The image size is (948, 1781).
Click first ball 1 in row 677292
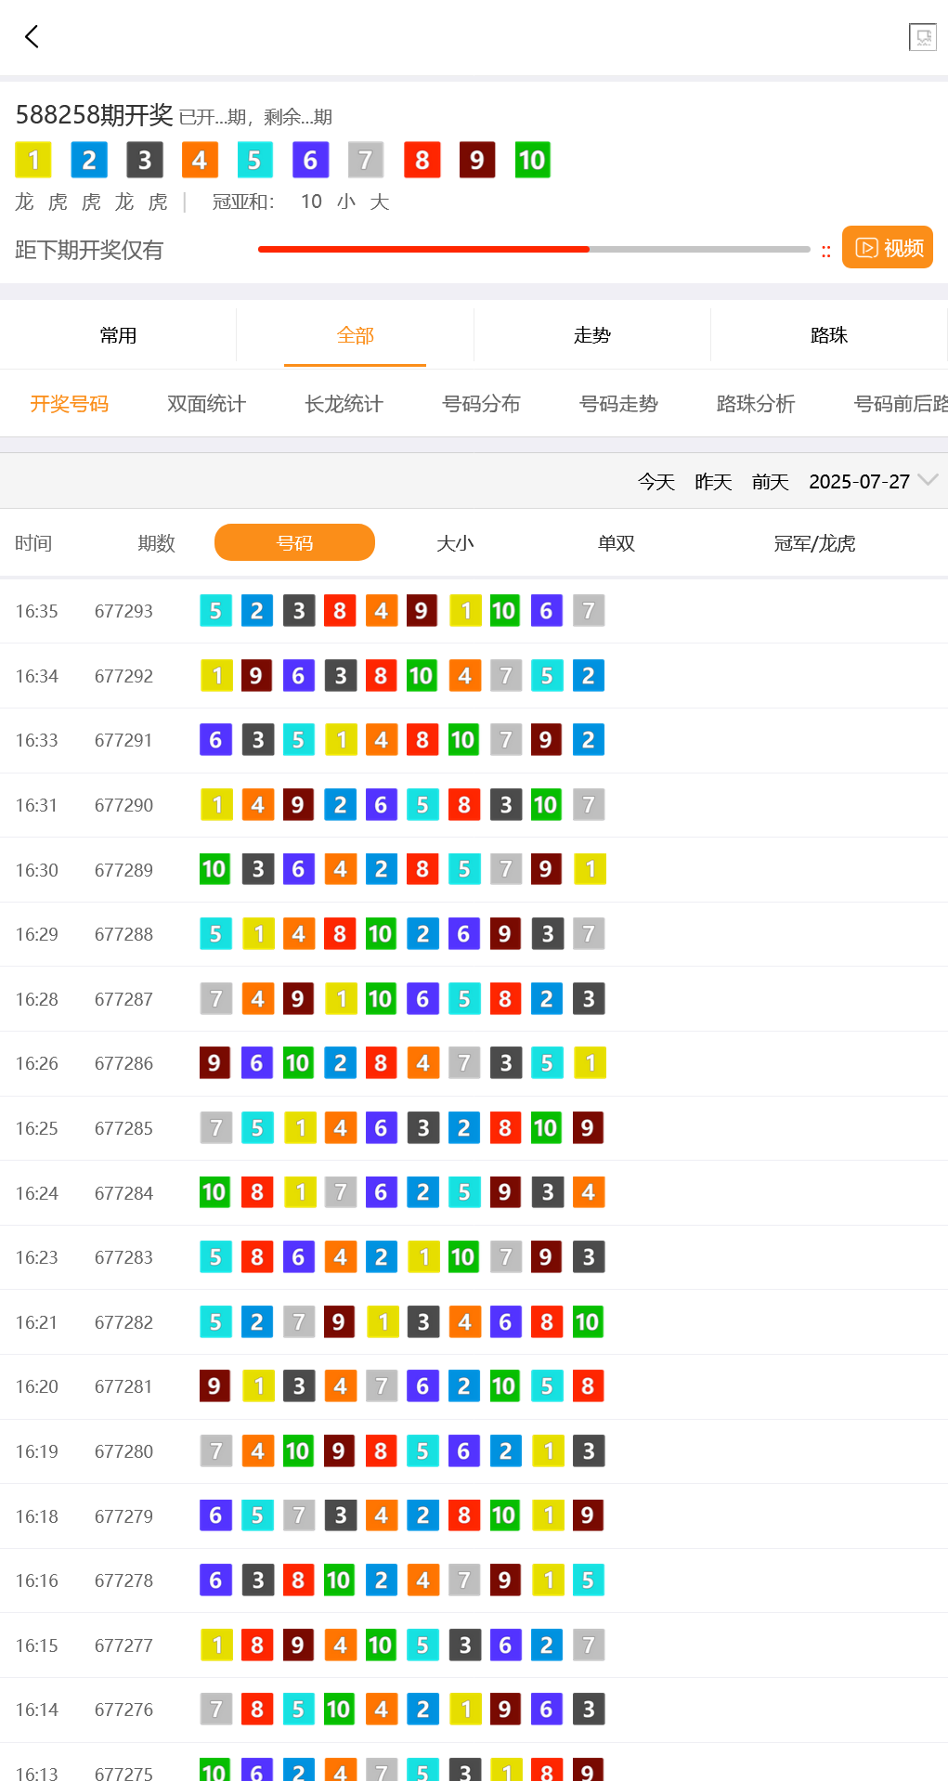coord(217,676)
